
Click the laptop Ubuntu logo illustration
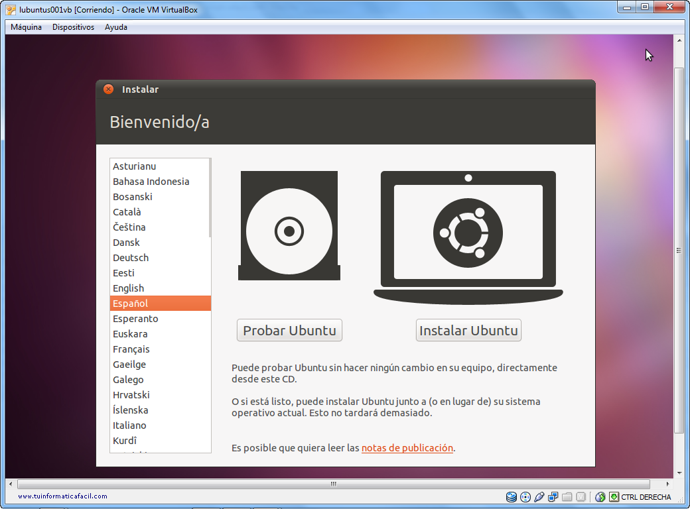coord(468,237)
